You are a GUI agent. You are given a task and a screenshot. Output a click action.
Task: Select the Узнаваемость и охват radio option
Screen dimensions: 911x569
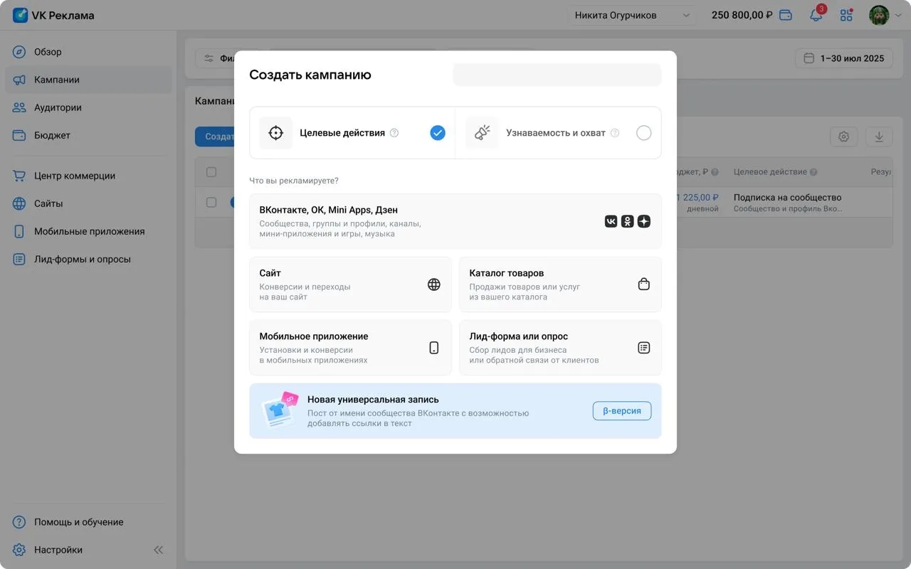tap(643, 133)
